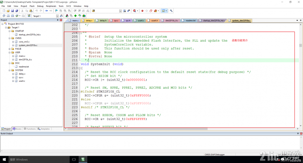Show the Templates panel tab

click(44, 129)
